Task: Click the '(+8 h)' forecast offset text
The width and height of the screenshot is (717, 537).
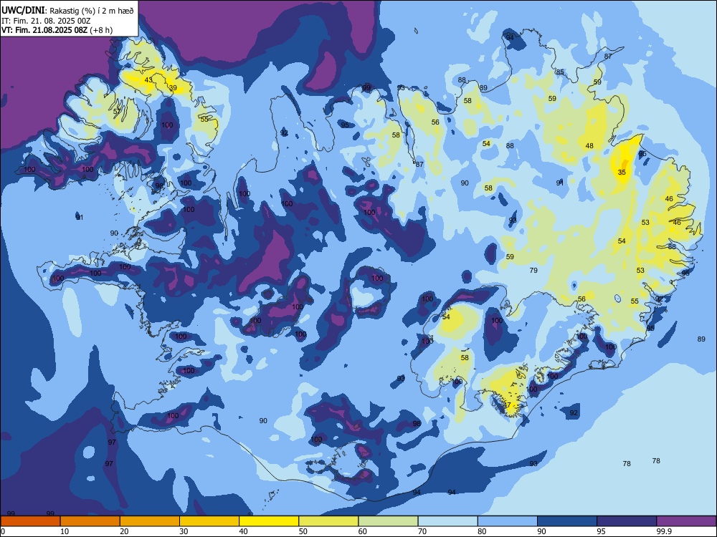Action: (101, 30)
